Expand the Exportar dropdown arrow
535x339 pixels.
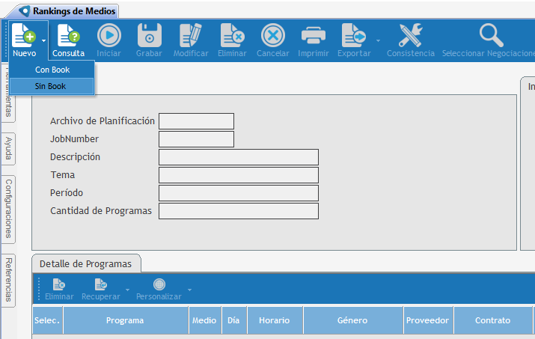378,40
